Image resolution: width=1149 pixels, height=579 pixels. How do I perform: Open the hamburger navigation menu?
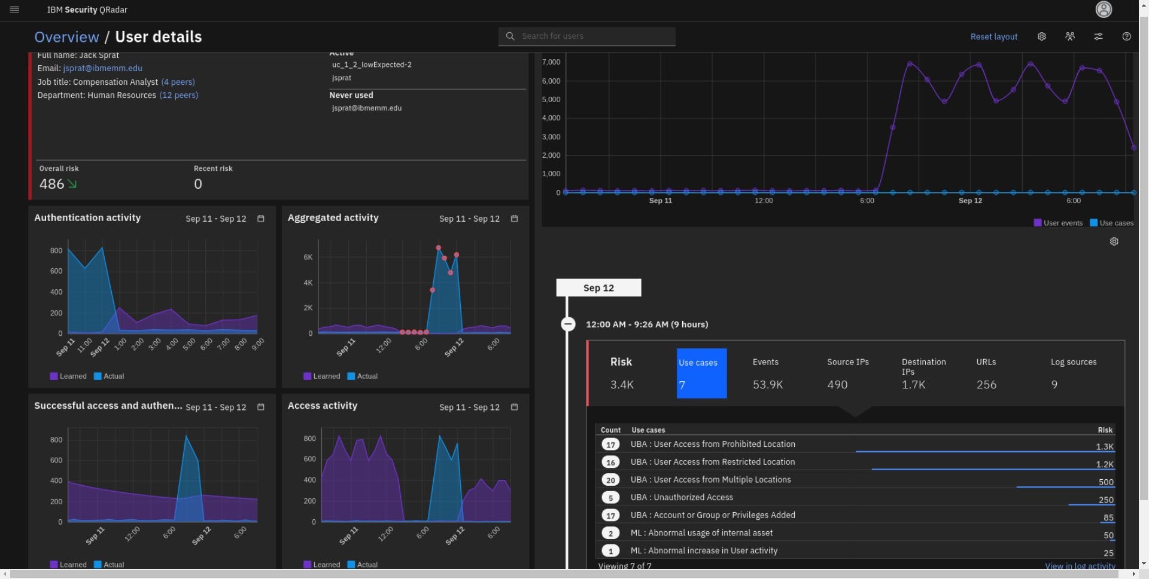point(15,10)
